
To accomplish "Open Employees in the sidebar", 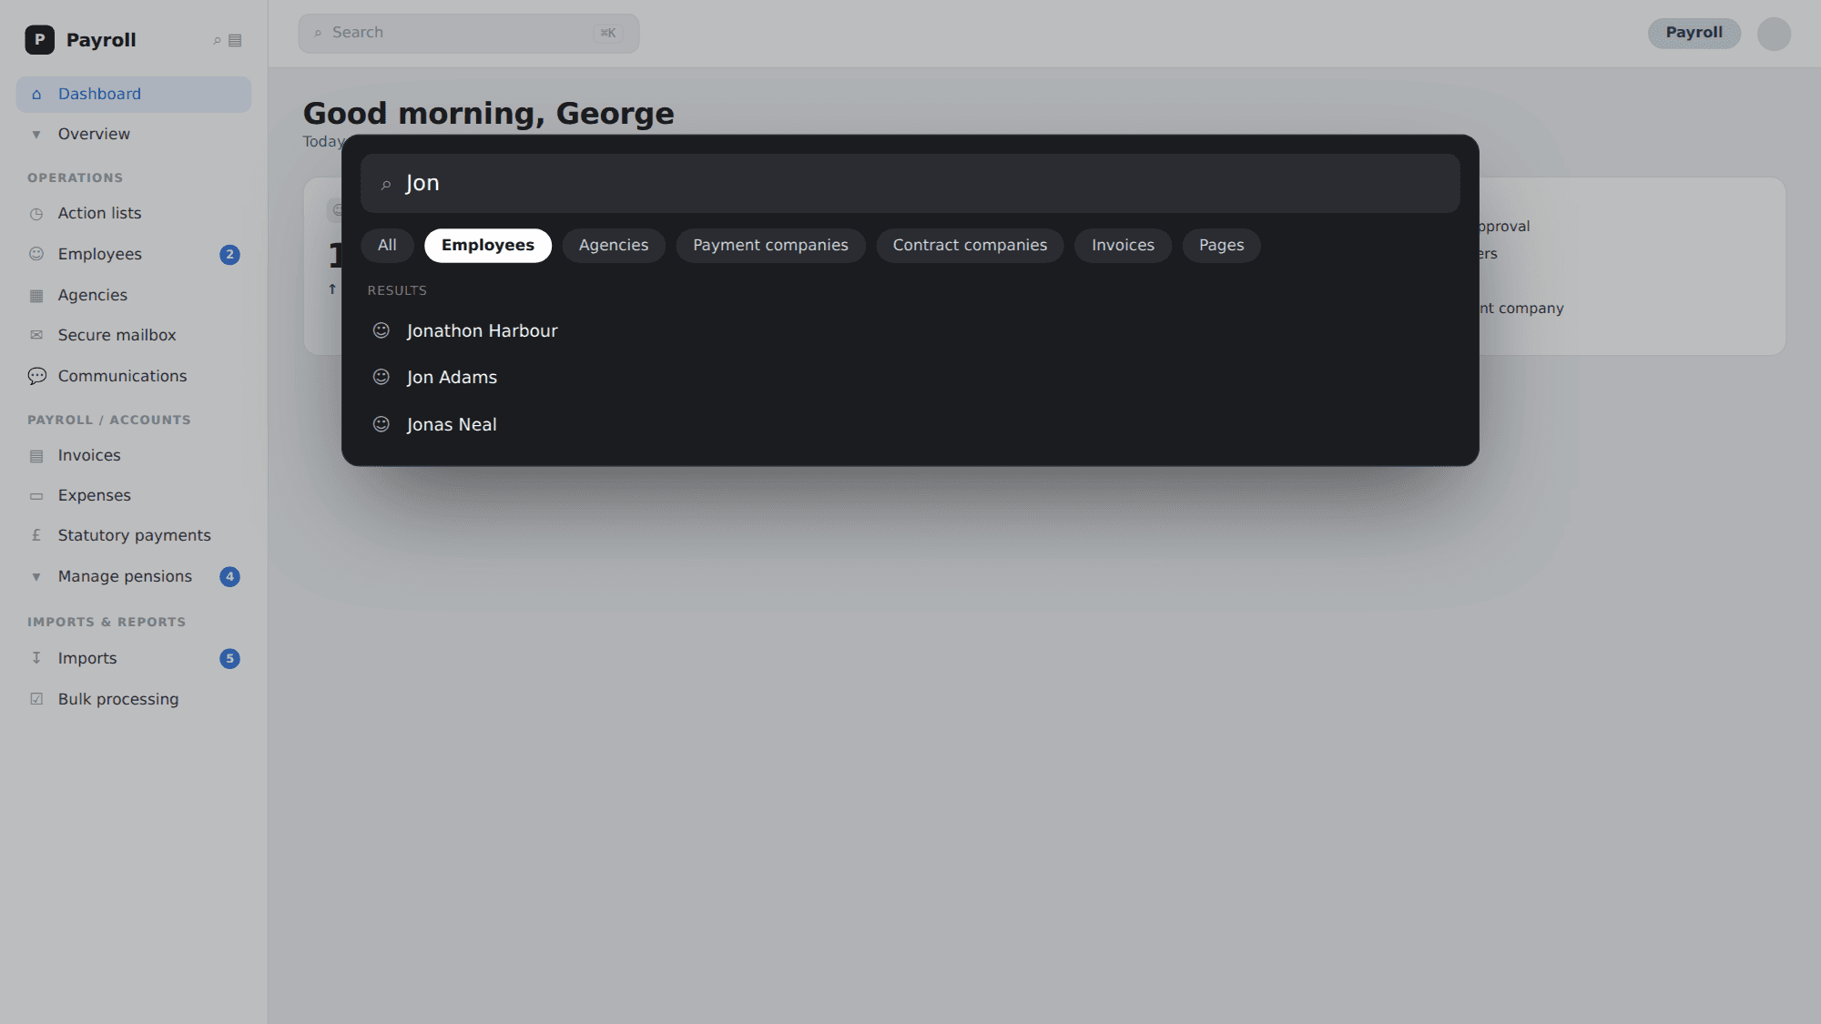I will point(134,254).
